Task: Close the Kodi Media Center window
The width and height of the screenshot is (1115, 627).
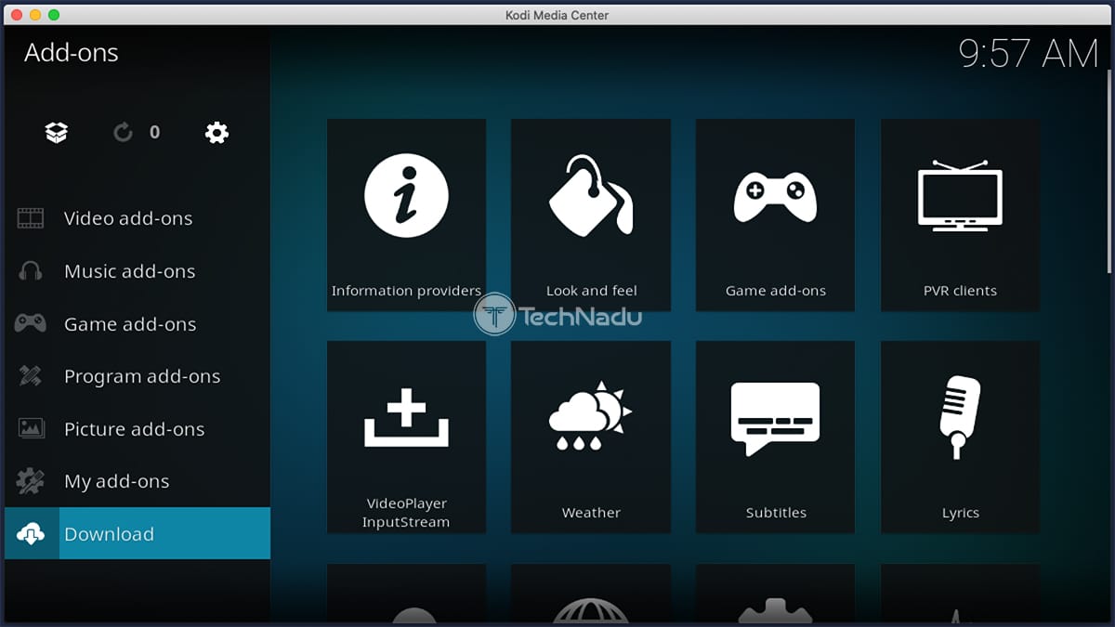Action: pyautogui.click(x=17, y=15)
